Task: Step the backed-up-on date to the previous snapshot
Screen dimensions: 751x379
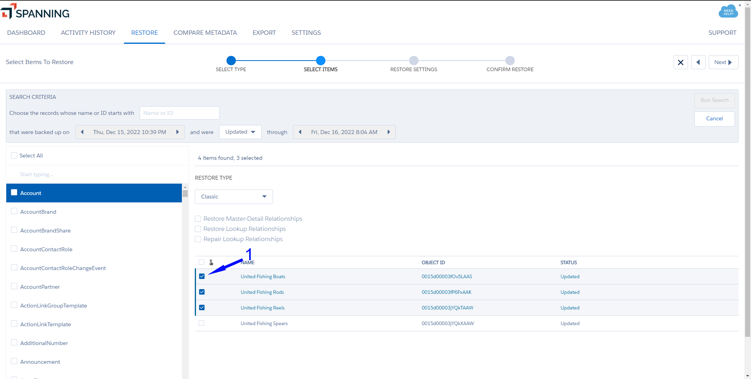Action: click(82, 132)
